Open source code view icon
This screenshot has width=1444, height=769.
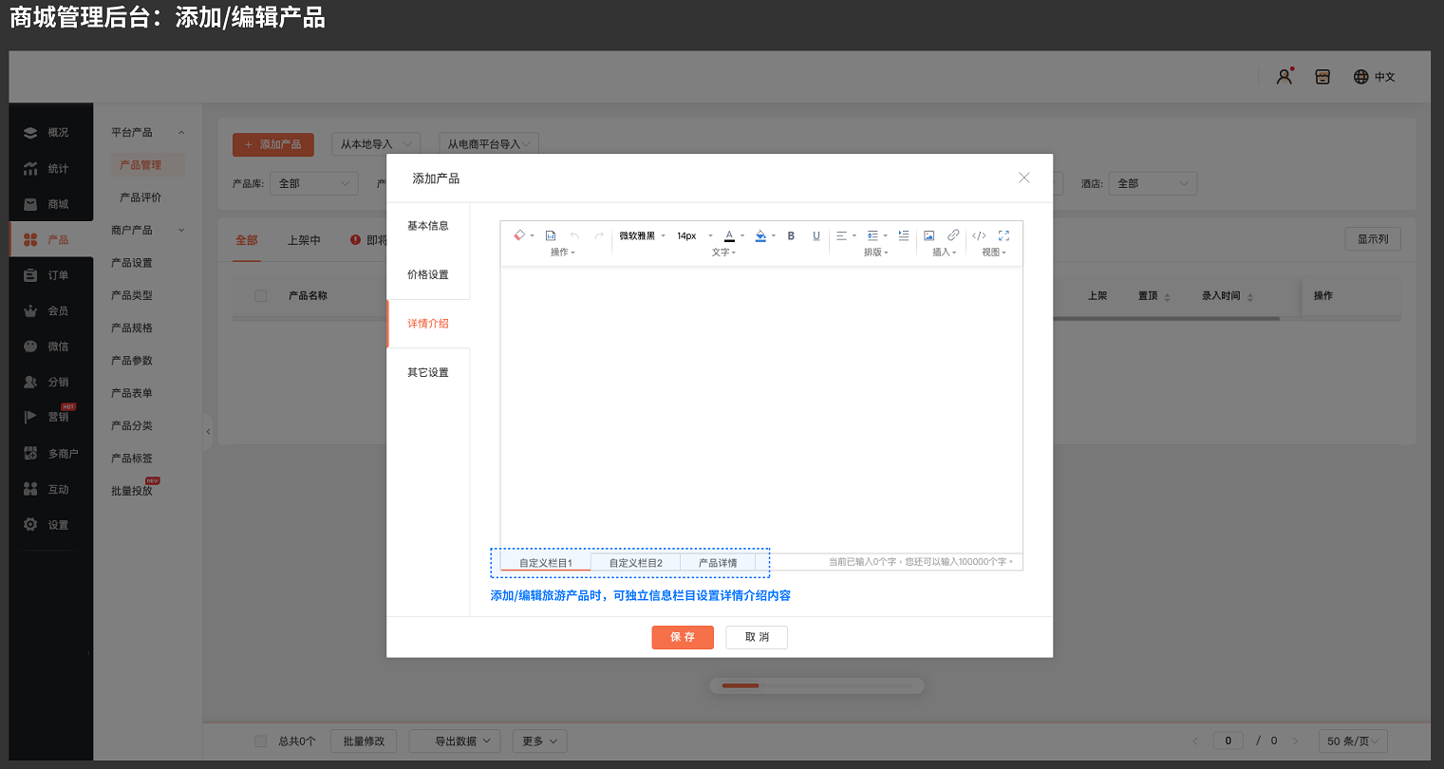[979, 235]
